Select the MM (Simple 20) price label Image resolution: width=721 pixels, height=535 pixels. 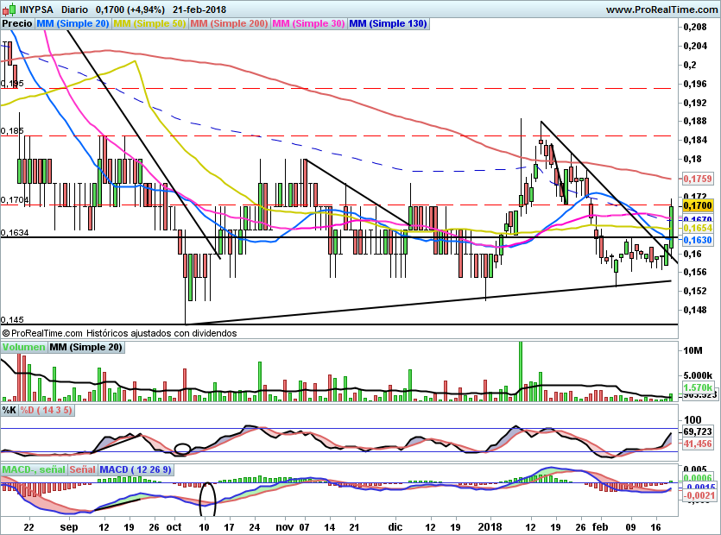tap(73, 24)
